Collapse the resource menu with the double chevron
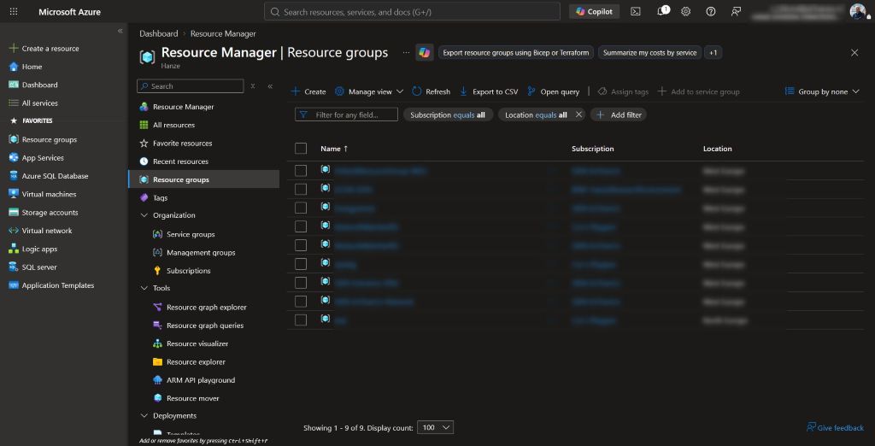This screenshot has width=875, height=446. click(x=270, y=86)
